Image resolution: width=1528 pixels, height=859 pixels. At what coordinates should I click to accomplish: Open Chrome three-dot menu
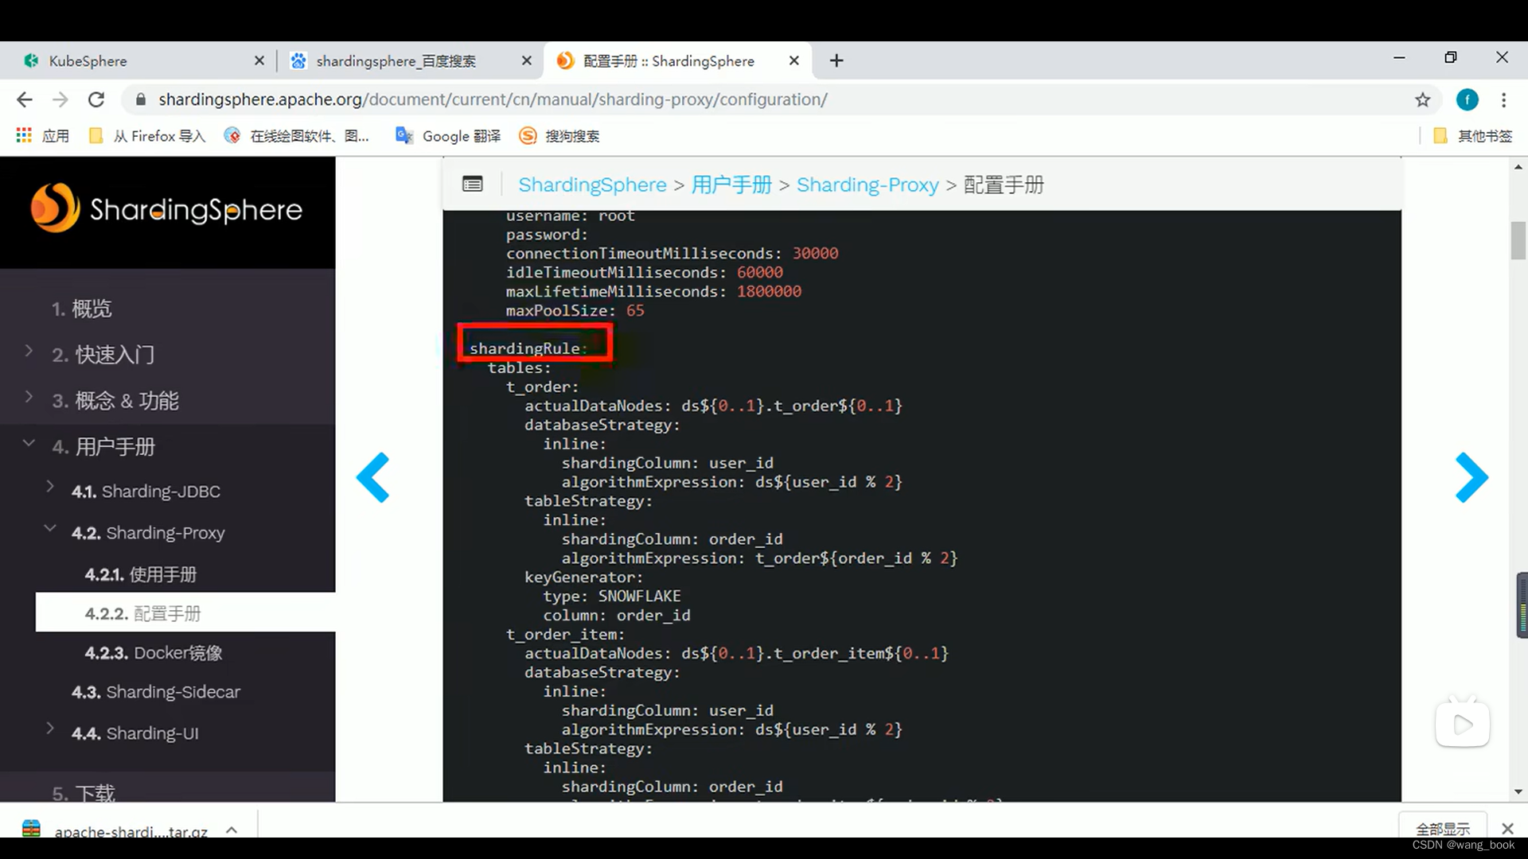click(x=1503, y=99)
